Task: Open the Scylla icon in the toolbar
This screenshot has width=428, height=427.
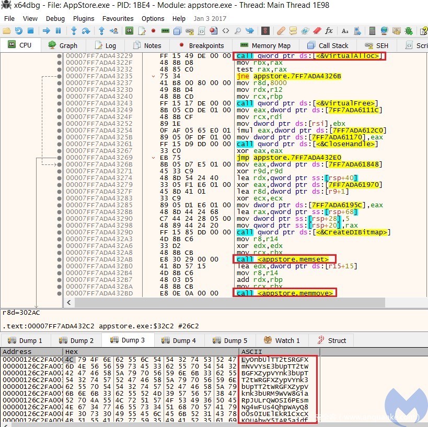Action: pyautogui.click(x=266, y=31)
